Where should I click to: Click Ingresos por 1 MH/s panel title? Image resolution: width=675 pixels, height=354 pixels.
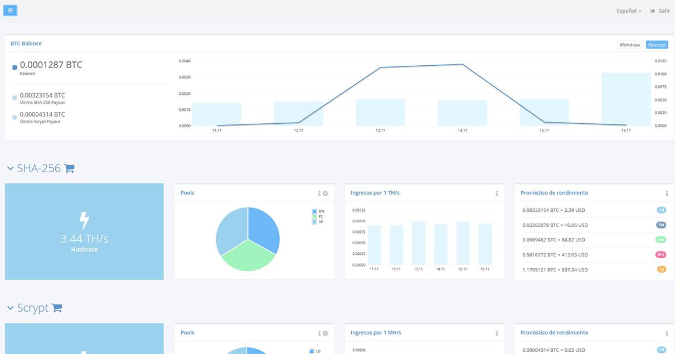tap(376, 333)
